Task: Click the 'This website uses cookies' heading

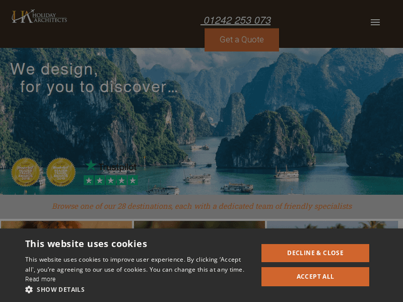Action: point(86,244)
